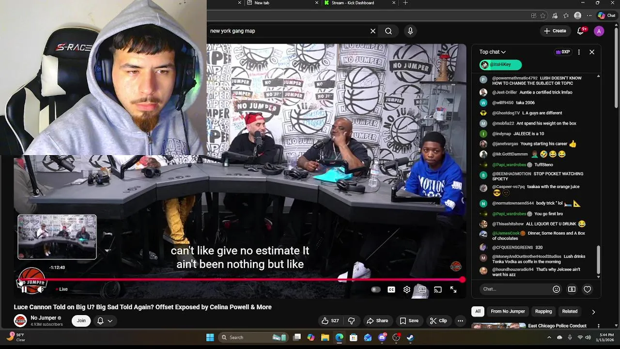The image size is (620, 349).
Task: Create a Clip from the video
Action: pyautogui.click(x=438, y=320)
